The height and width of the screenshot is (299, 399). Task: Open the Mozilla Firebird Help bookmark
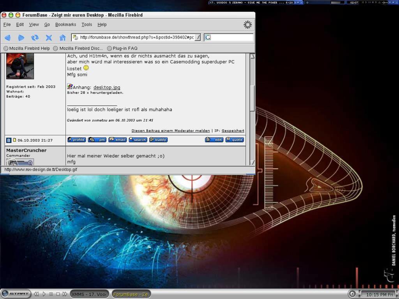tap(26, 48)
